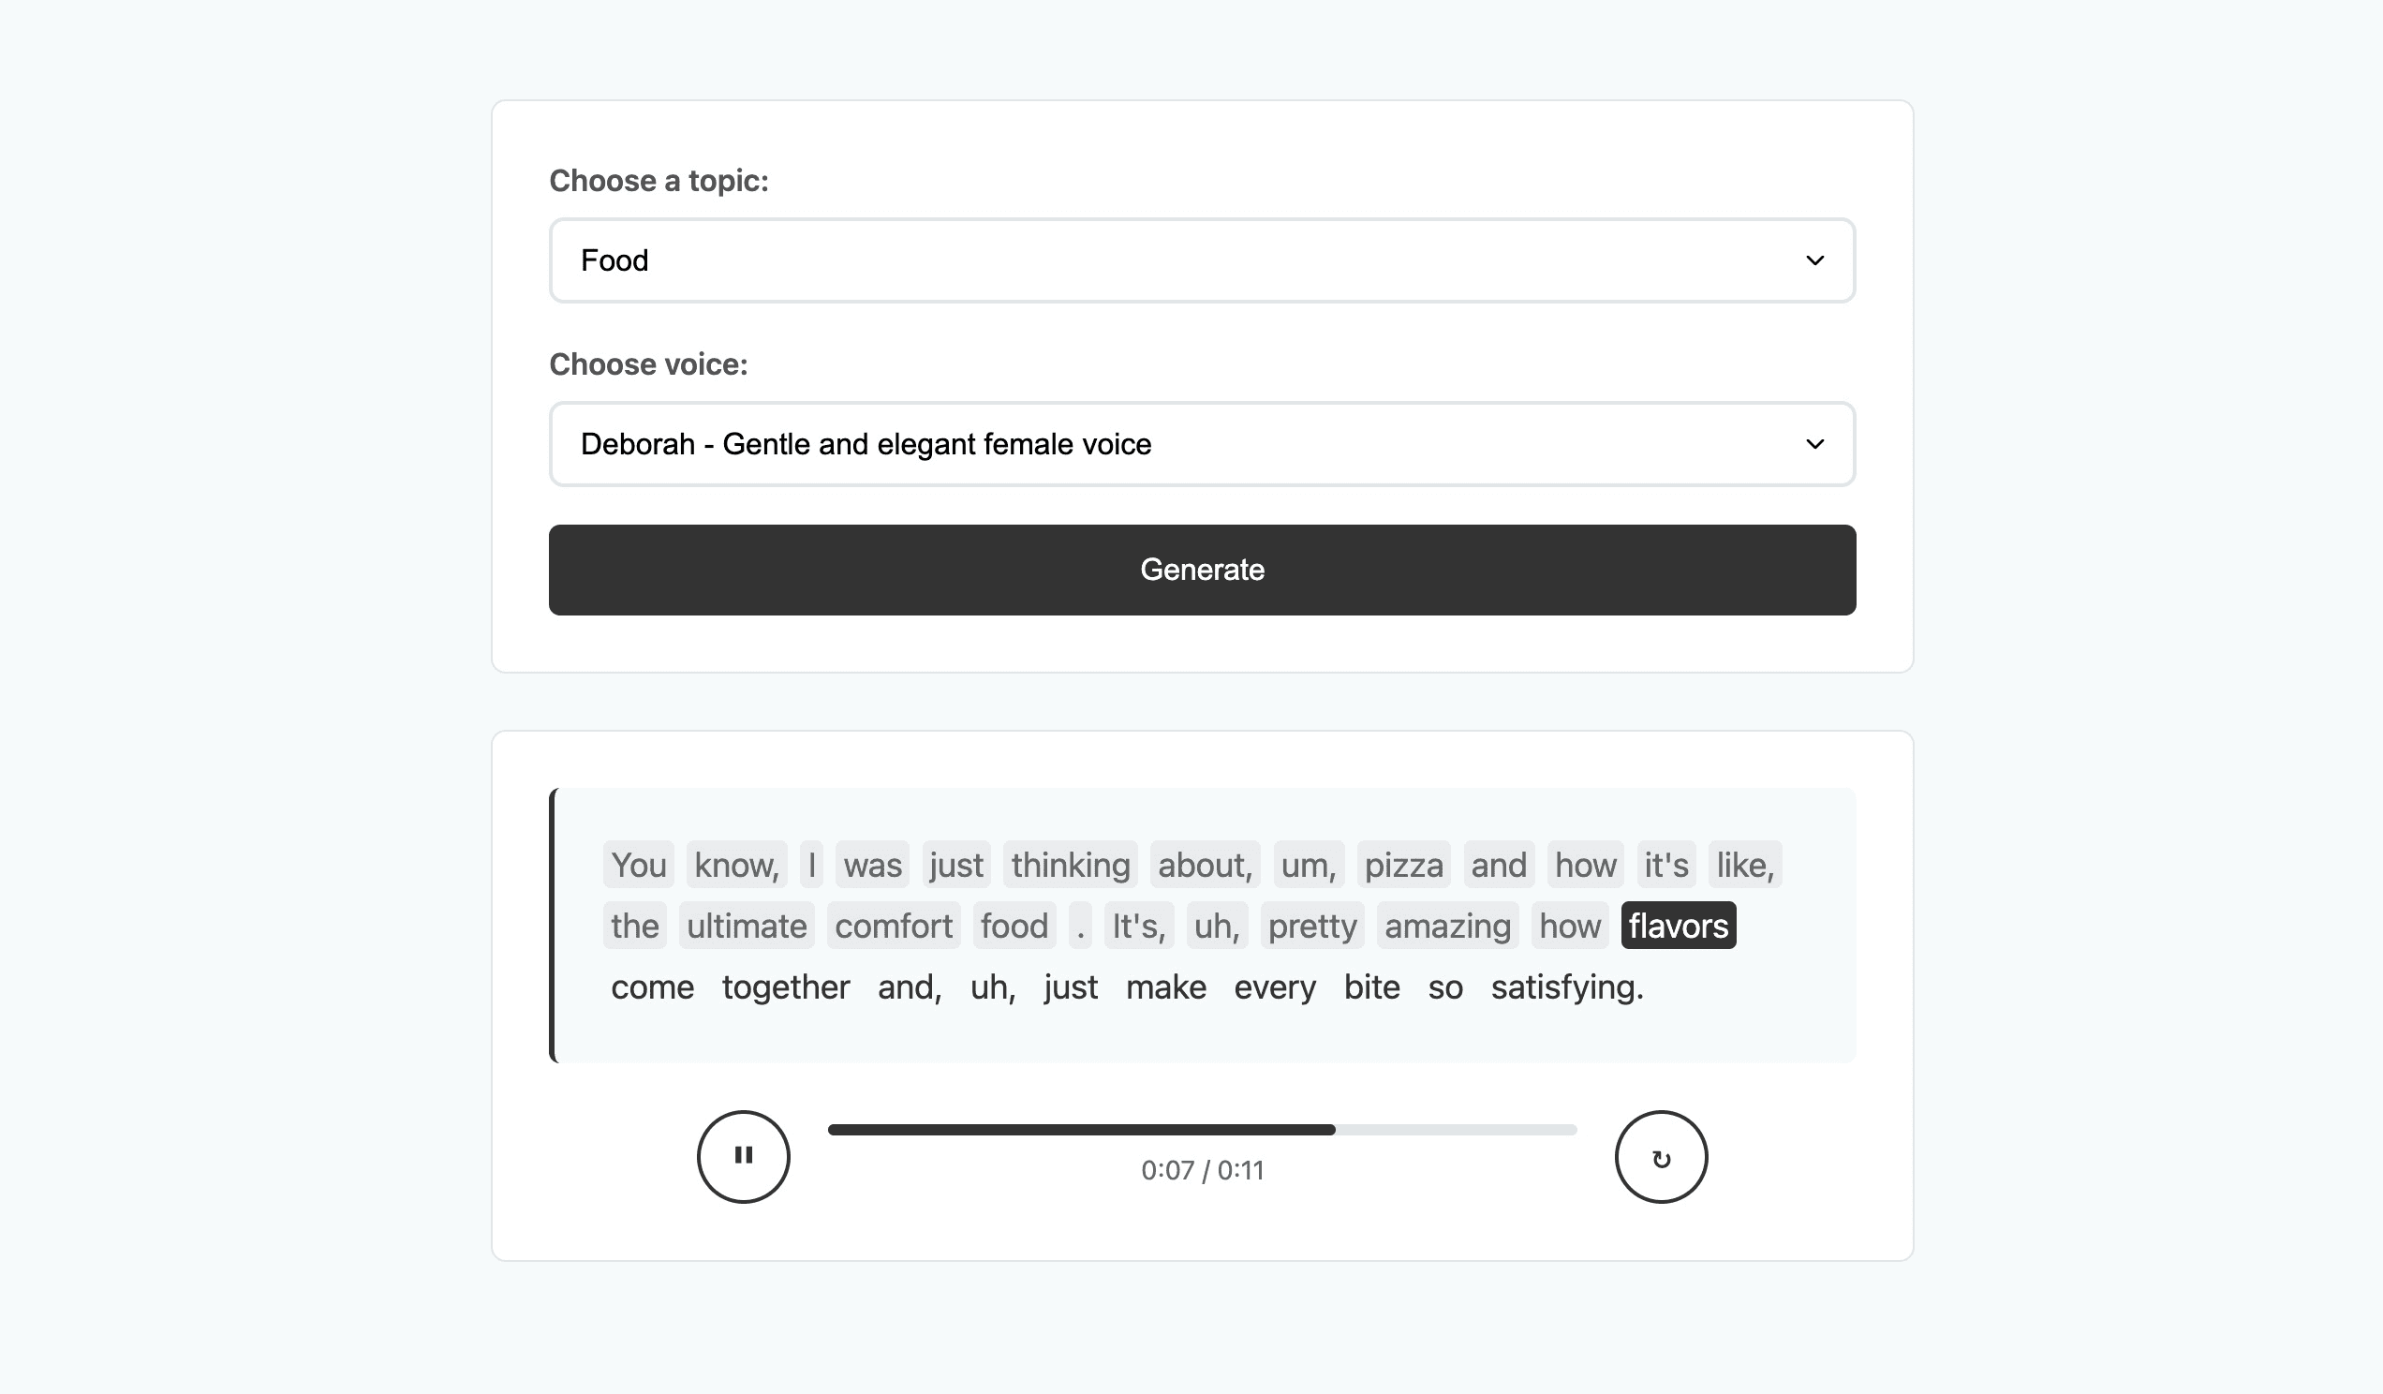Click the chevron on the voice dropdown
Image resolution: width=2383 pixels, height=1394 pixels.
point(1816,443)
